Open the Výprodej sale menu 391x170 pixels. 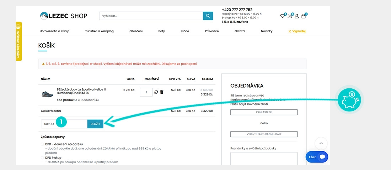coord(297,31)
